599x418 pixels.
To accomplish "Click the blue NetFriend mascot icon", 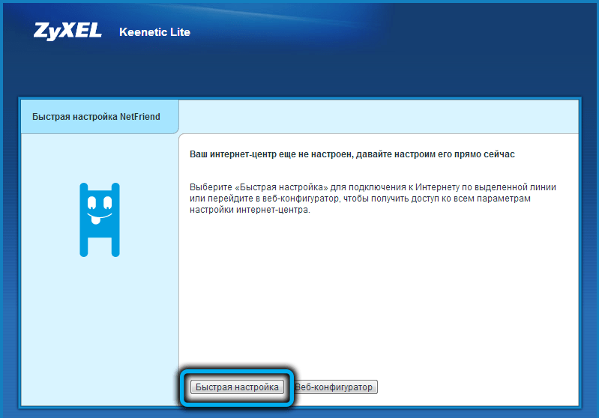I will click(99, 220).
